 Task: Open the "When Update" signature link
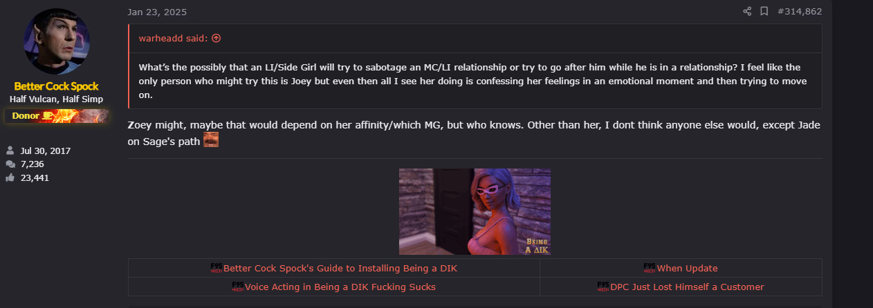(x=687, y=268)
